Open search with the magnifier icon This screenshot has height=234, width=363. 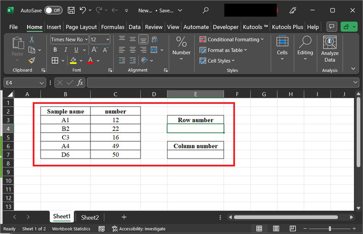(x=205, y=10)
